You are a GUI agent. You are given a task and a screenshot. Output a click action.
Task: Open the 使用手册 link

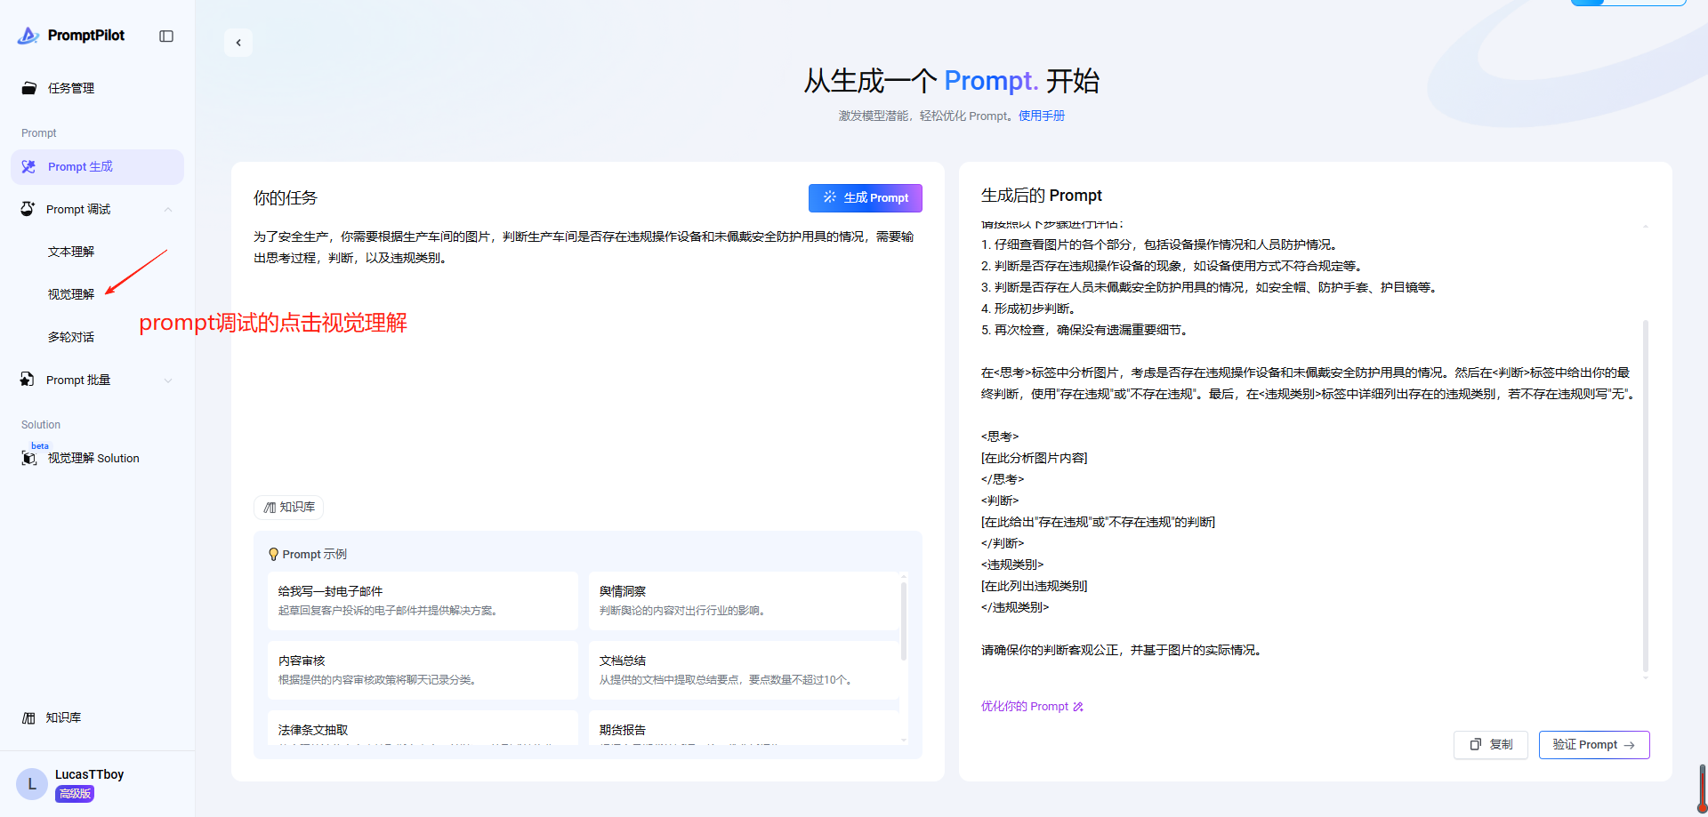1041,116
